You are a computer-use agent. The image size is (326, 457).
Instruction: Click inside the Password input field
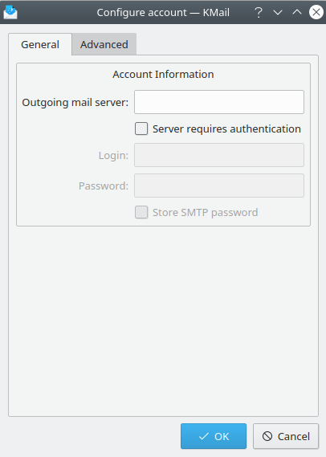tap(219, 186)
